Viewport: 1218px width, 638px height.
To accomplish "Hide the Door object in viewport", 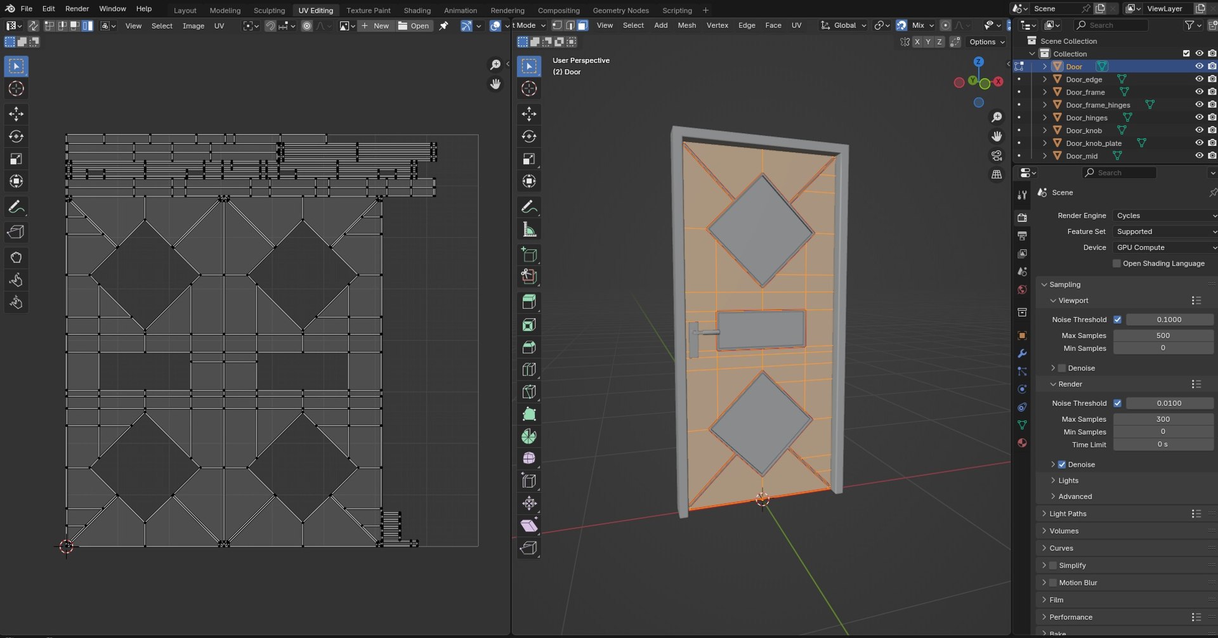I will pyautogui.click(x=1199, y=67).
